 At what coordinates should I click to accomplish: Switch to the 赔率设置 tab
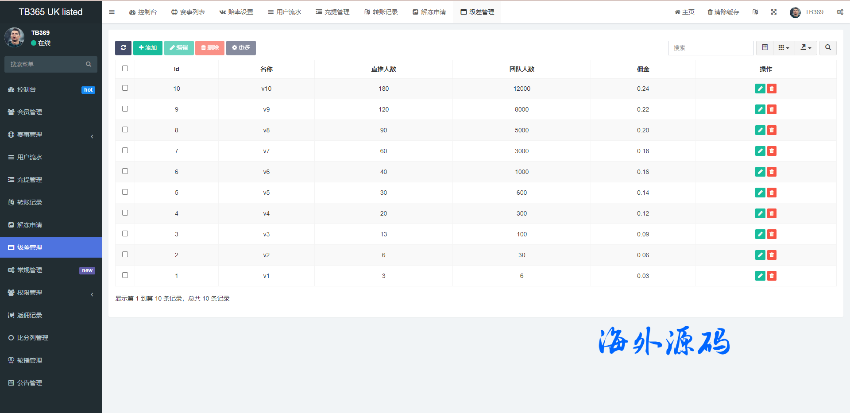[236, 12]
